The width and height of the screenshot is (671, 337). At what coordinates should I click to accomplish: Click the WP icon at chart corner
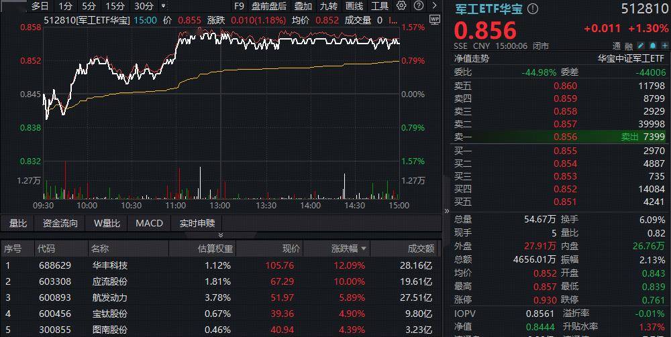(434, 19)
